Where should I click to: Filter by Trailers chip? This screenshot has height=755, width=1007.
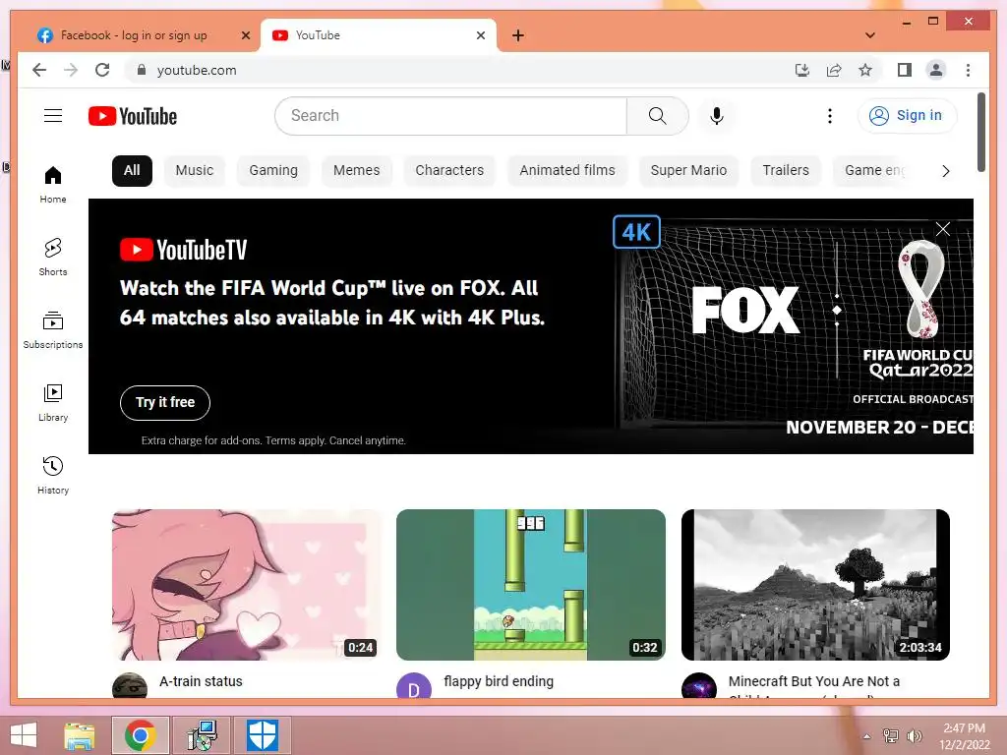(786, 170)
